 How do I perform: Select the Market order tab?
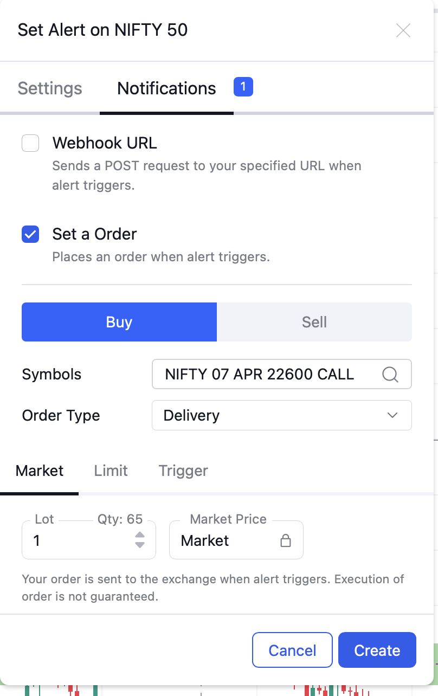tap(40, 471)
